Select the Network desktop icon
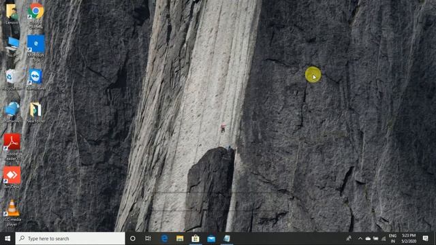The width and height of the screenshot is (436, 245). [12, 112]
